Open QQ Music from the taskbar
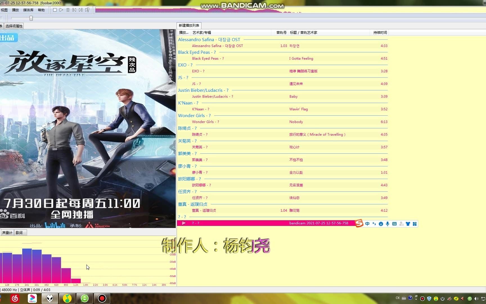The width and height of the screenshot is (486, 304). 67,298
